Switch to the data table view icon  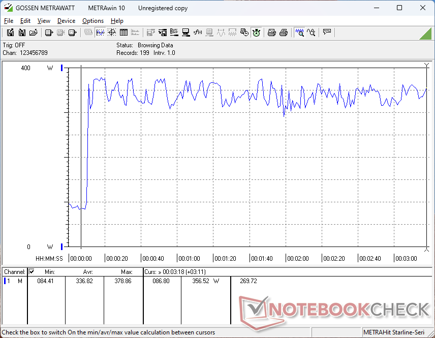(x=123, y=33)
